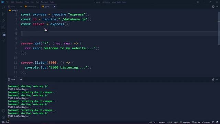Close the first tab via unsaved dot
The width and height of the screenshot is (220, 124).
pos(21,7)
